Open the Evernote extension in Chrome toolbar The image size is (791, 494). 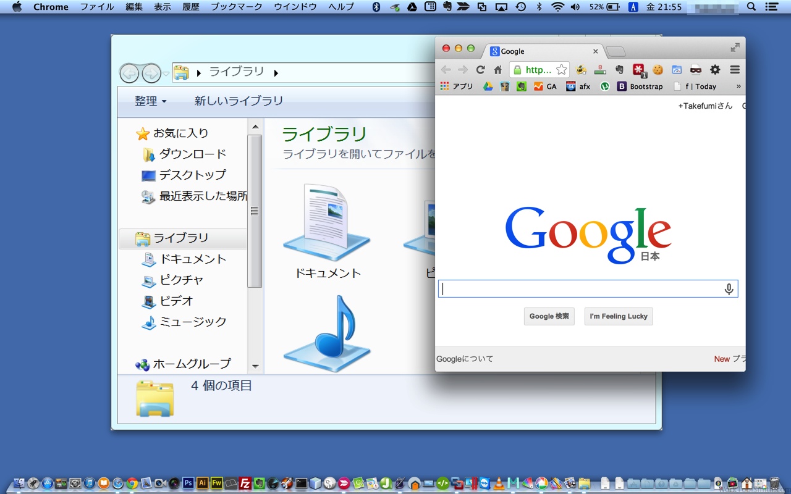pos(619,70)
